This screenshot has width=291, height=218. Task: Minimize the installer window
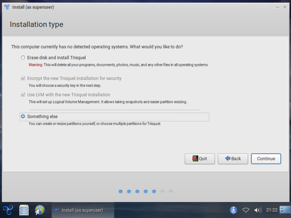pos(278,7)
